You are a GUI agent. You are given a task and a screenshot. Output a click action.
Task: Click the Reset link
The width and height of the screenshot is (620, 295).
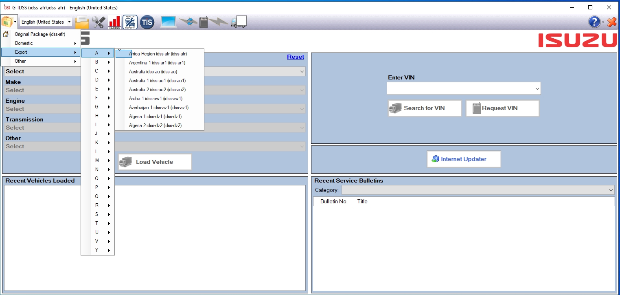tap(296, 57)
